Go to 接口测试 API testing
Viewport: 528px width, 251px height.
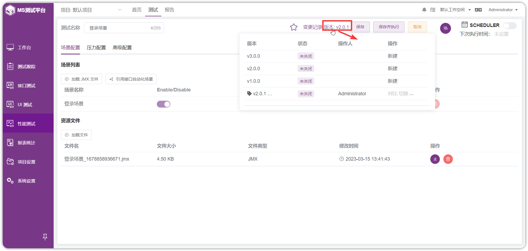point(28,85)
